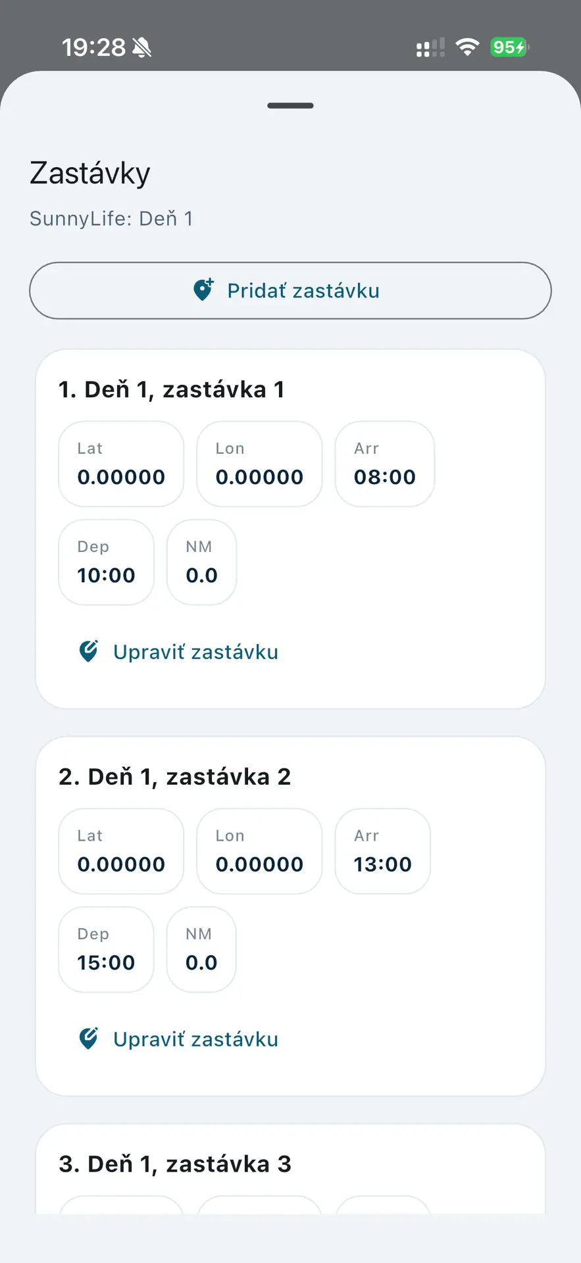Tap the Arr 08:00 time chip
Viewport: 581px width, 1263px height.
click(x=385, y=464)
